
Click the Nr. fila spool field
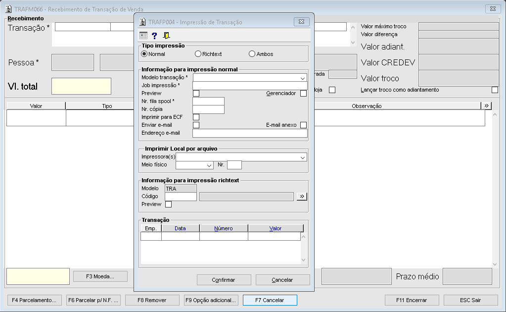pyautogui.click(x=208, y=102)
